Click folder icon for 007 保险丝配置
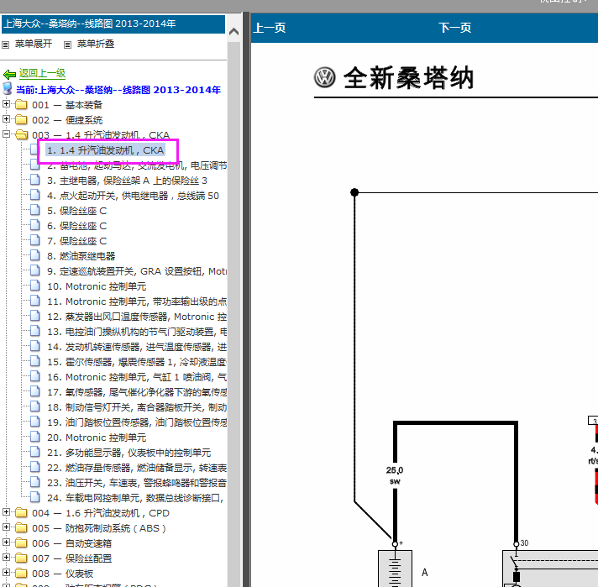The image size is (598, 587). click(x=21, y=558)
